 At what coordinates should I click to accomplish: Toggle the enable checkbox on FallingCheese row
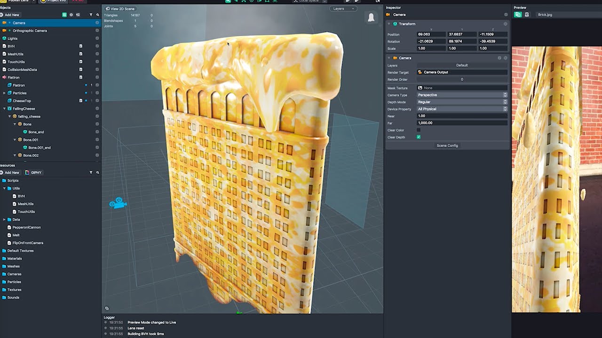point(97,108)
